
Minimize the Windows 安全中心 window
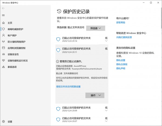tap(144, 3)
